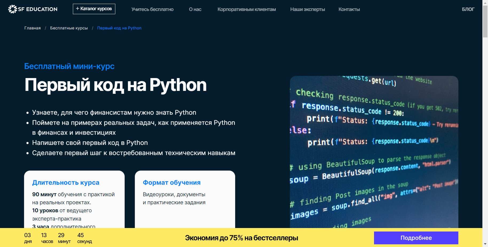Click the SF Education logo
The height and width of the screenshot is (247, 488).
pyautogui.click(x=33, y=9)
